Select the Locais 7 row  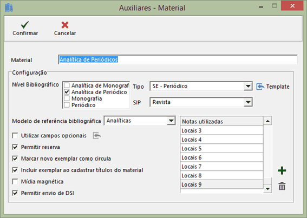point(221,167)
